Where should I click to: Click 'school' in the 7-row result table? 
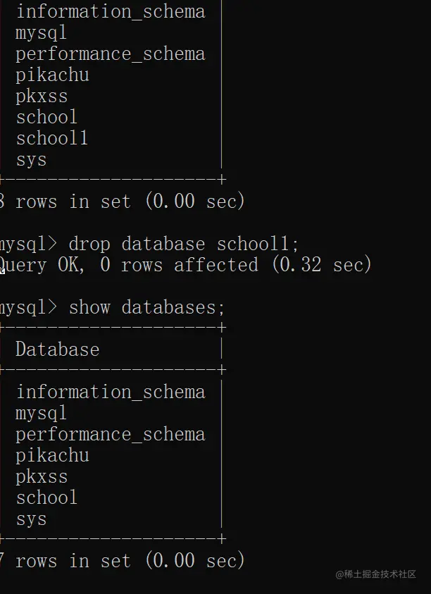tap(47, 497)
